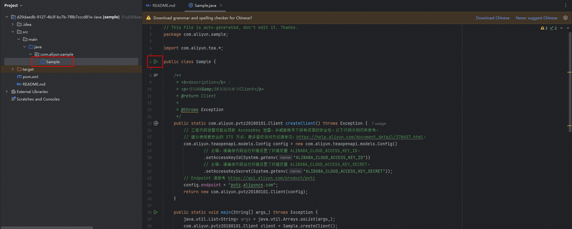Click the project panel horizontal scrollbar
Image resolution: width=572 pixels, height=229 pixels.
pos(47,228)
